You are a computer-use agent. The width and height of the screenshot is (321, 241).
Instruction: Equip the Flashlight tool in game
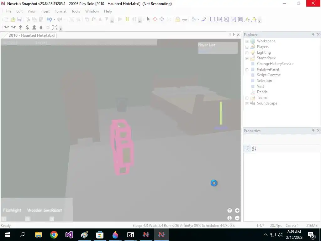coord(12,210)
